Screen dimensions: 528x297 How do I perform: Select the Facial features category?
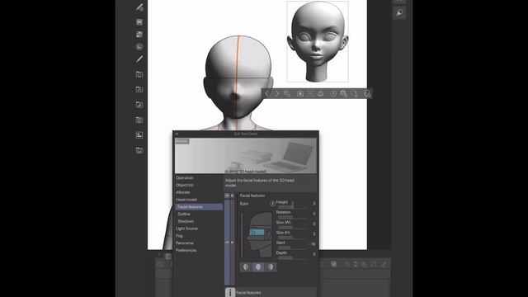(x=199, y=207)
